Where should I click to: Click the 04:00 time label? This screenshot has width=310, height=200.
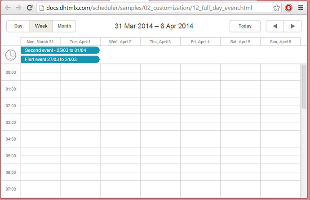point(11,139)
